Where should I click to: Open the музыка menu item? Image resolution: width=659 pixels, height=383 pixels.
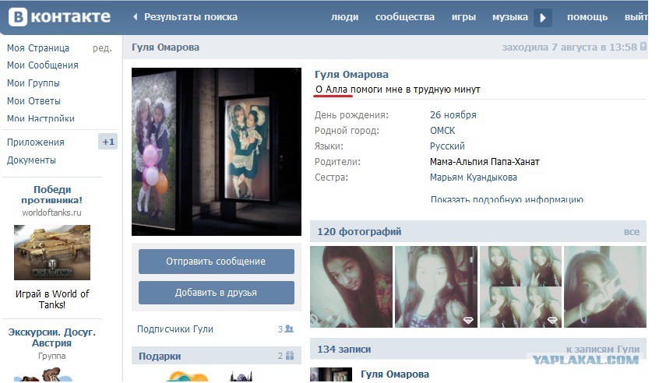[509, 17]
